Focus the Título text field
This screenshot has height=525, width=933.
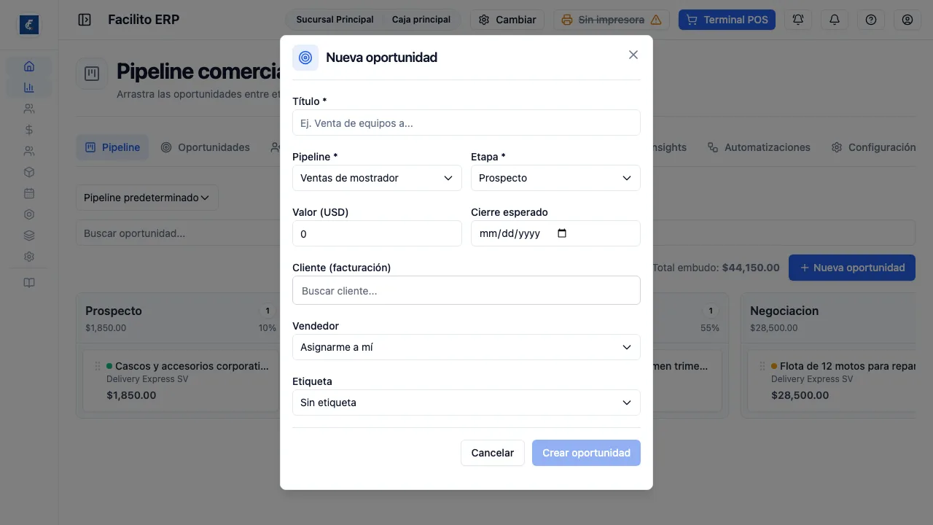pos(466,122)
